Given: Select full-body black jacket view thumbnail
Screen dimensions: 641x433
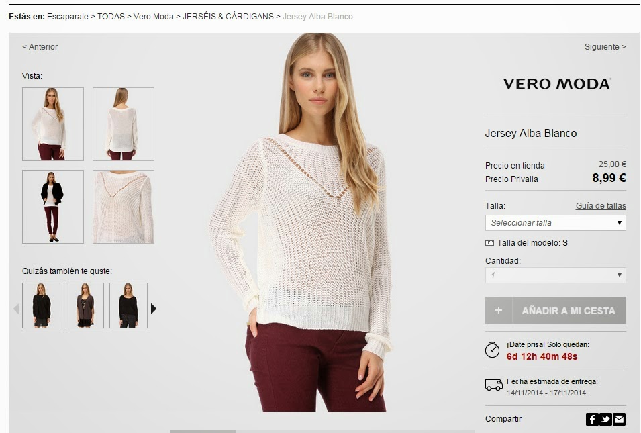Looking at the screenshot, I should coord(53,207).
